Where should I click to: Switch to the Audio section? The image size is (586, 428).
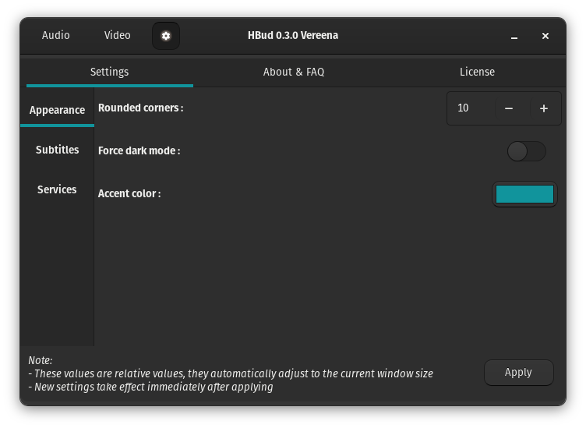[x=55, y=36]
